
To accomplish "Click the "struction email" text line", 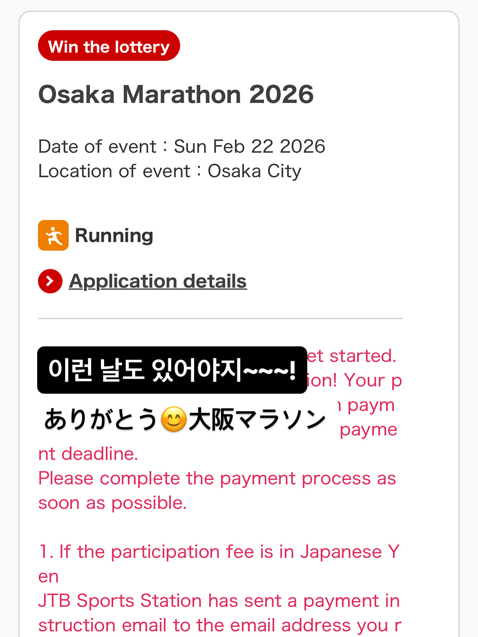I will click(219, 625).
